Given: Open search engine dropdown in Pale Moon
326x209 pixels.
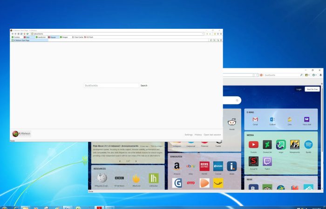Looking at the screenshot, I should [262, 75].
